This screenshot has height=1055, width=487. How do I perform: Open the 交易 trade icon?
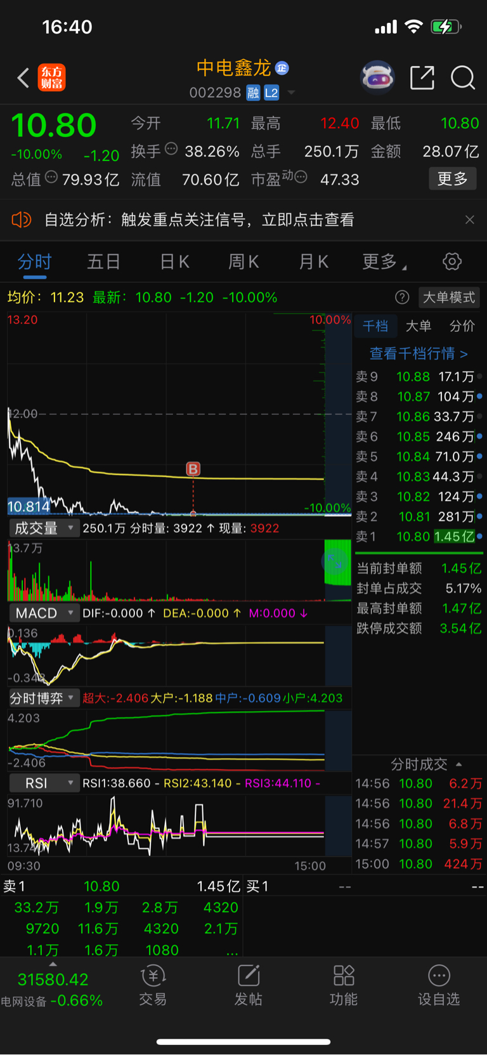point(153,985)
